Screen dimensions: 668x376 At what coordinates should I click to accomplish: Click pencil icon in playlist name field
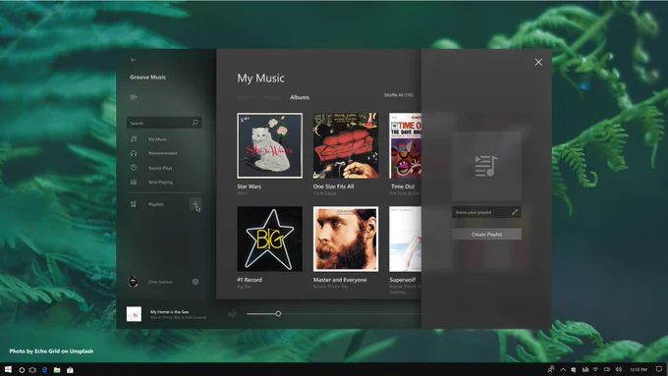coord(515,212)
